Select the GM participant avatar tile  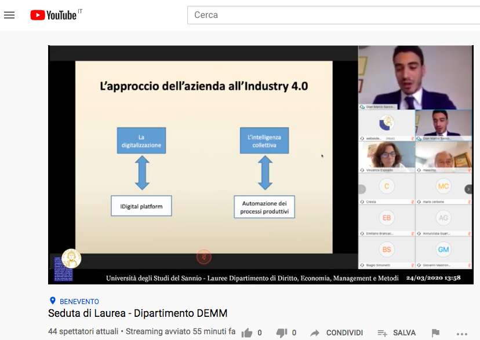pyautogui.click(x=443, y=249)
